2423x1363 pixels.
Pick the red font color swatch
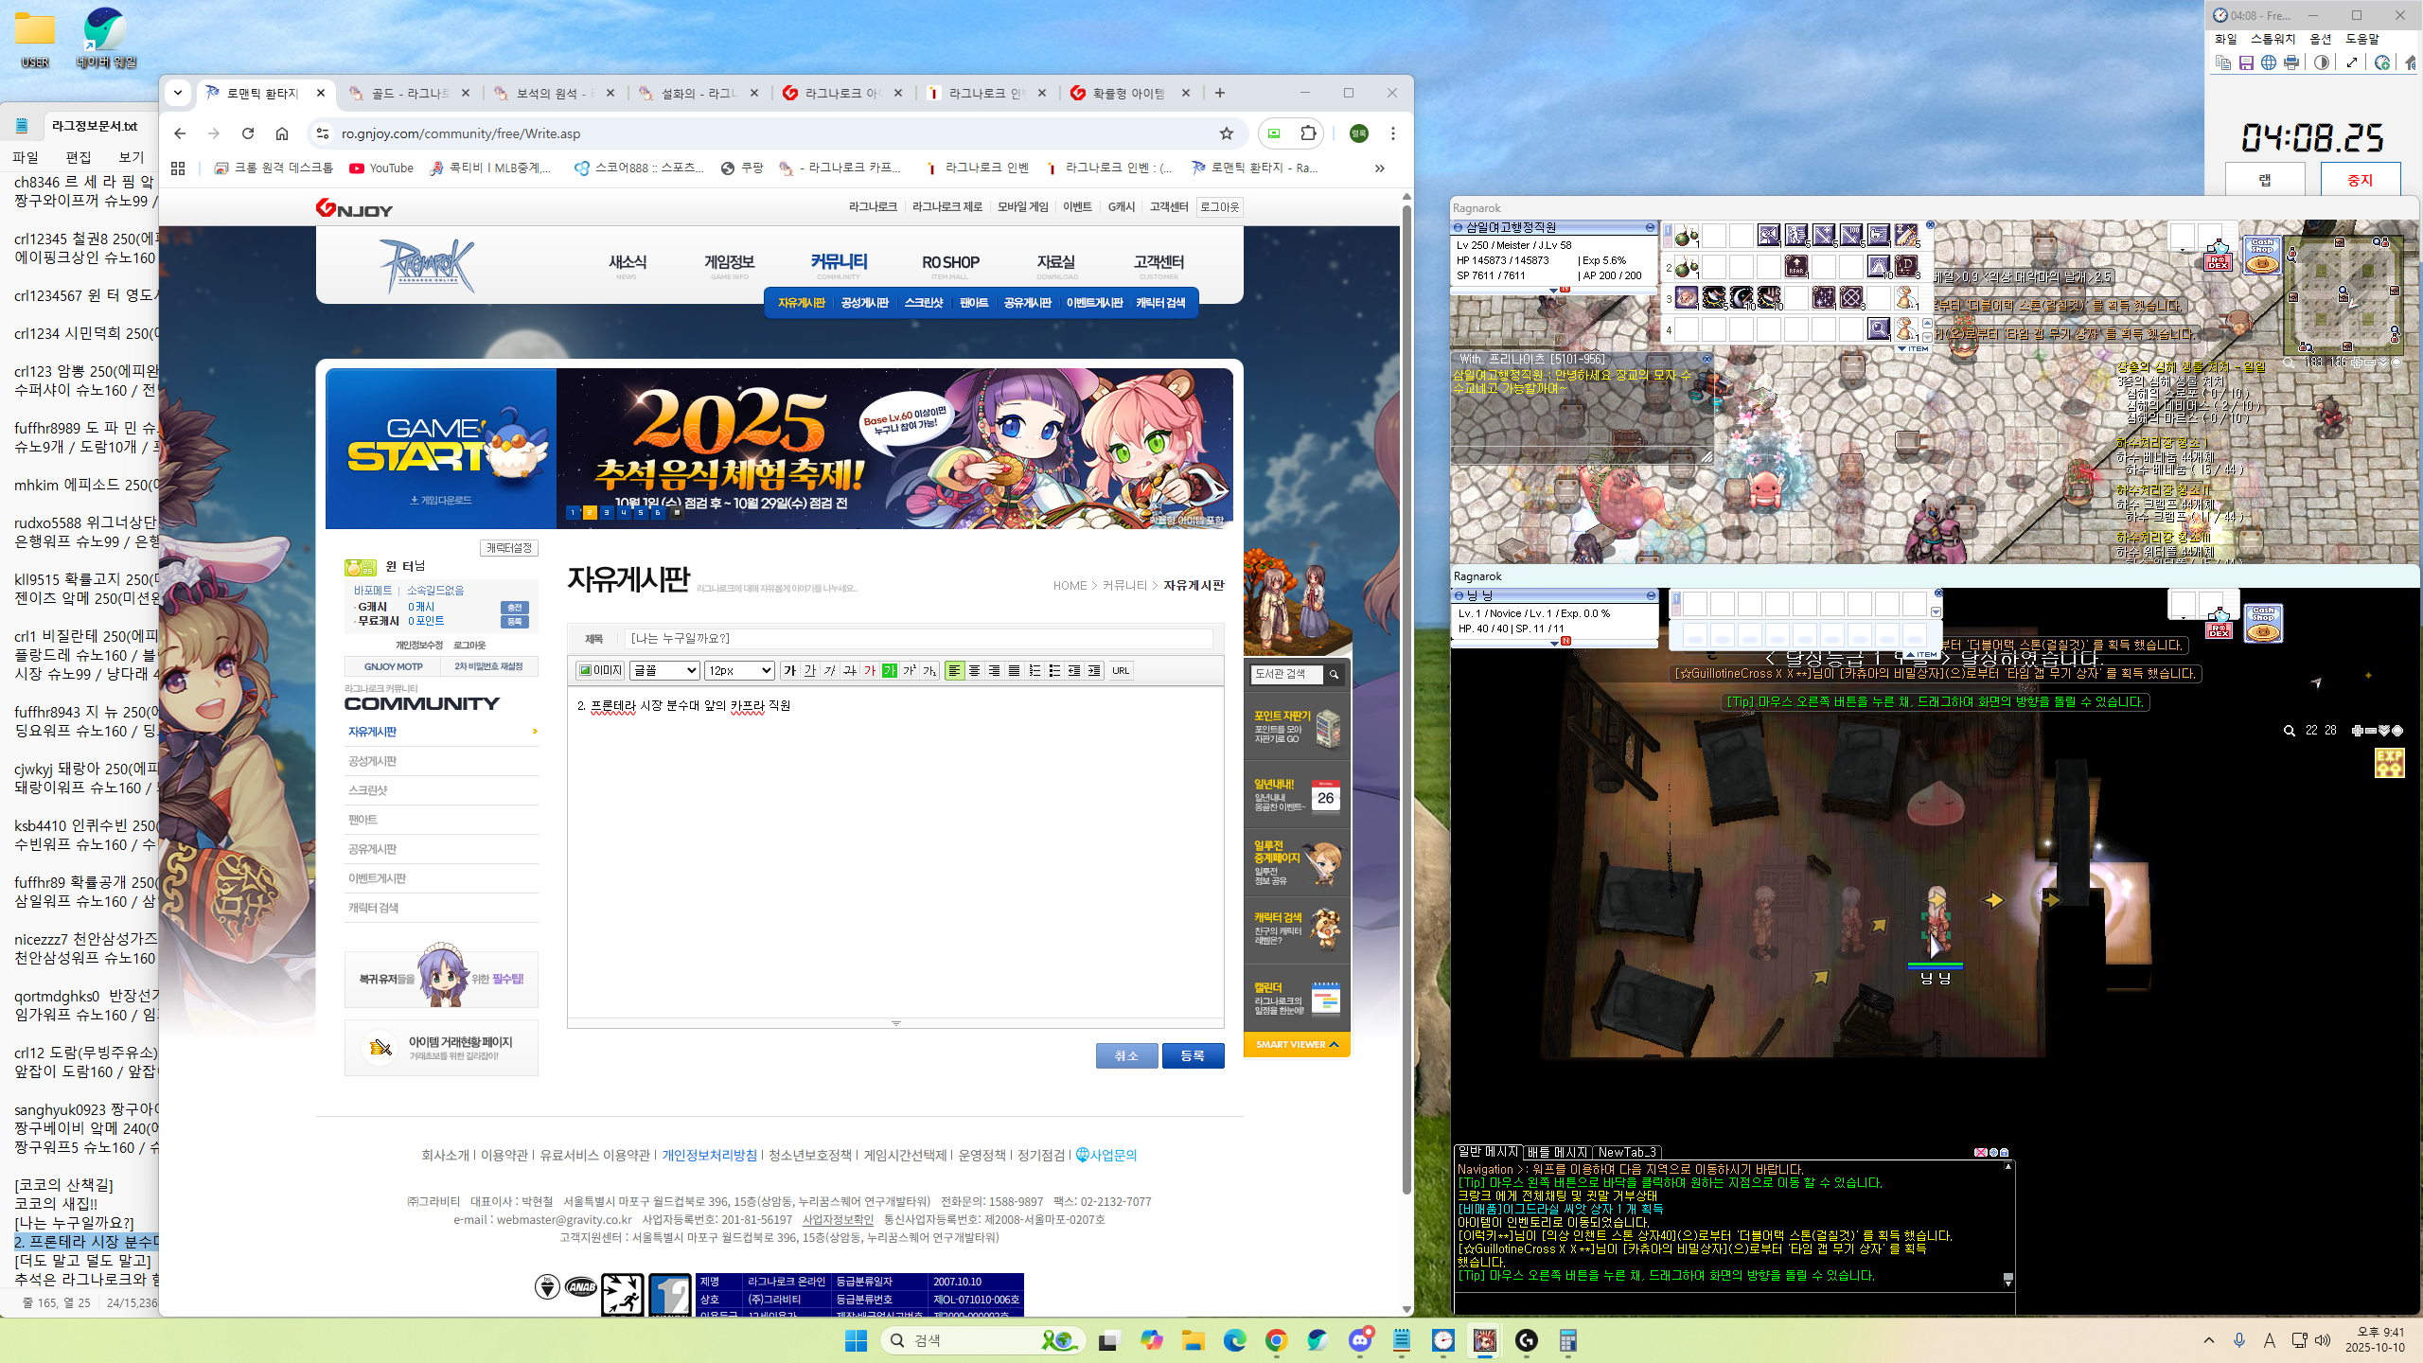869,670
